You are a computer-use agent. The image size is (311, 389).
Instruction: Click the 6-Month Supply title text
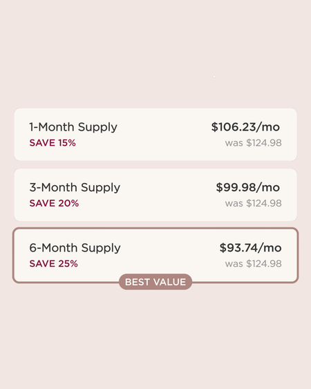75,248
